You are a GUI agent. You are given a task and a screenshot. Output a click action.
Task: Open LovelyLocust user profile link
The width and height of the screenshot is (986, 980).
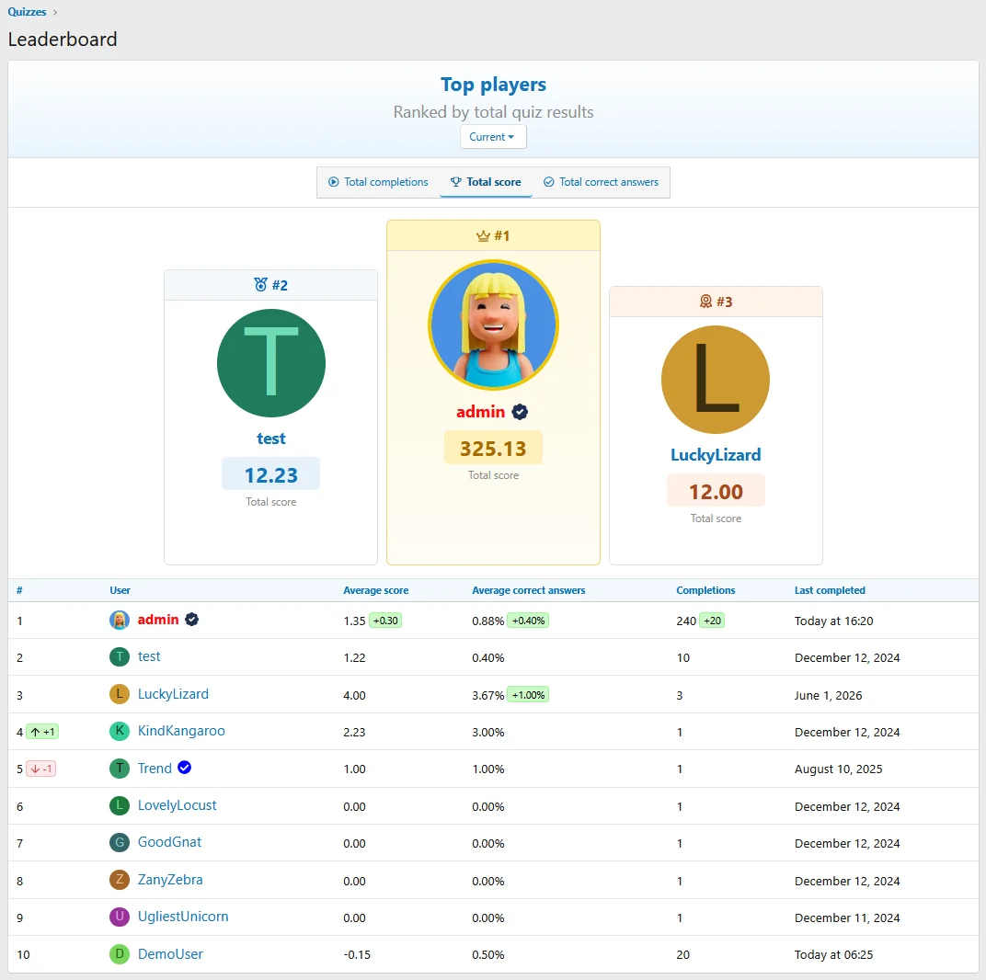(177, 805)
